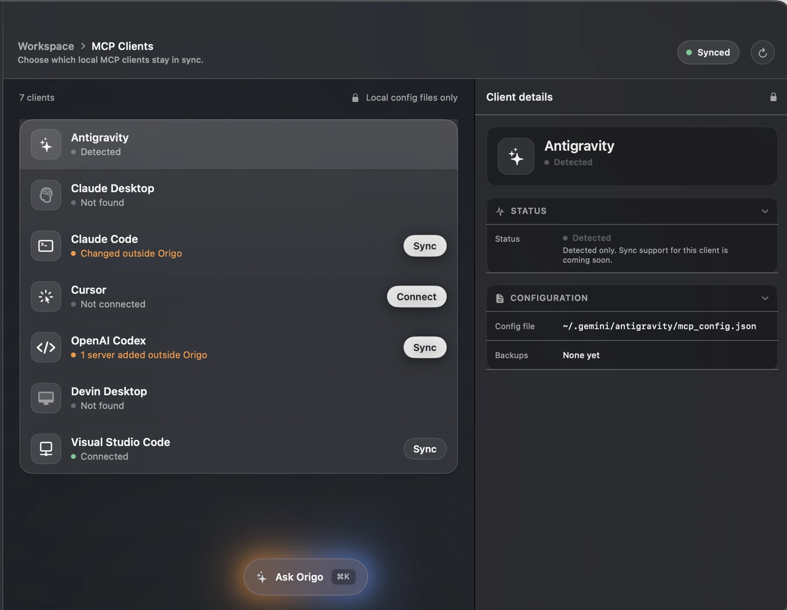Click the lock icon beside Local config files only
787x610 pixels.
(x=355, y=97)
